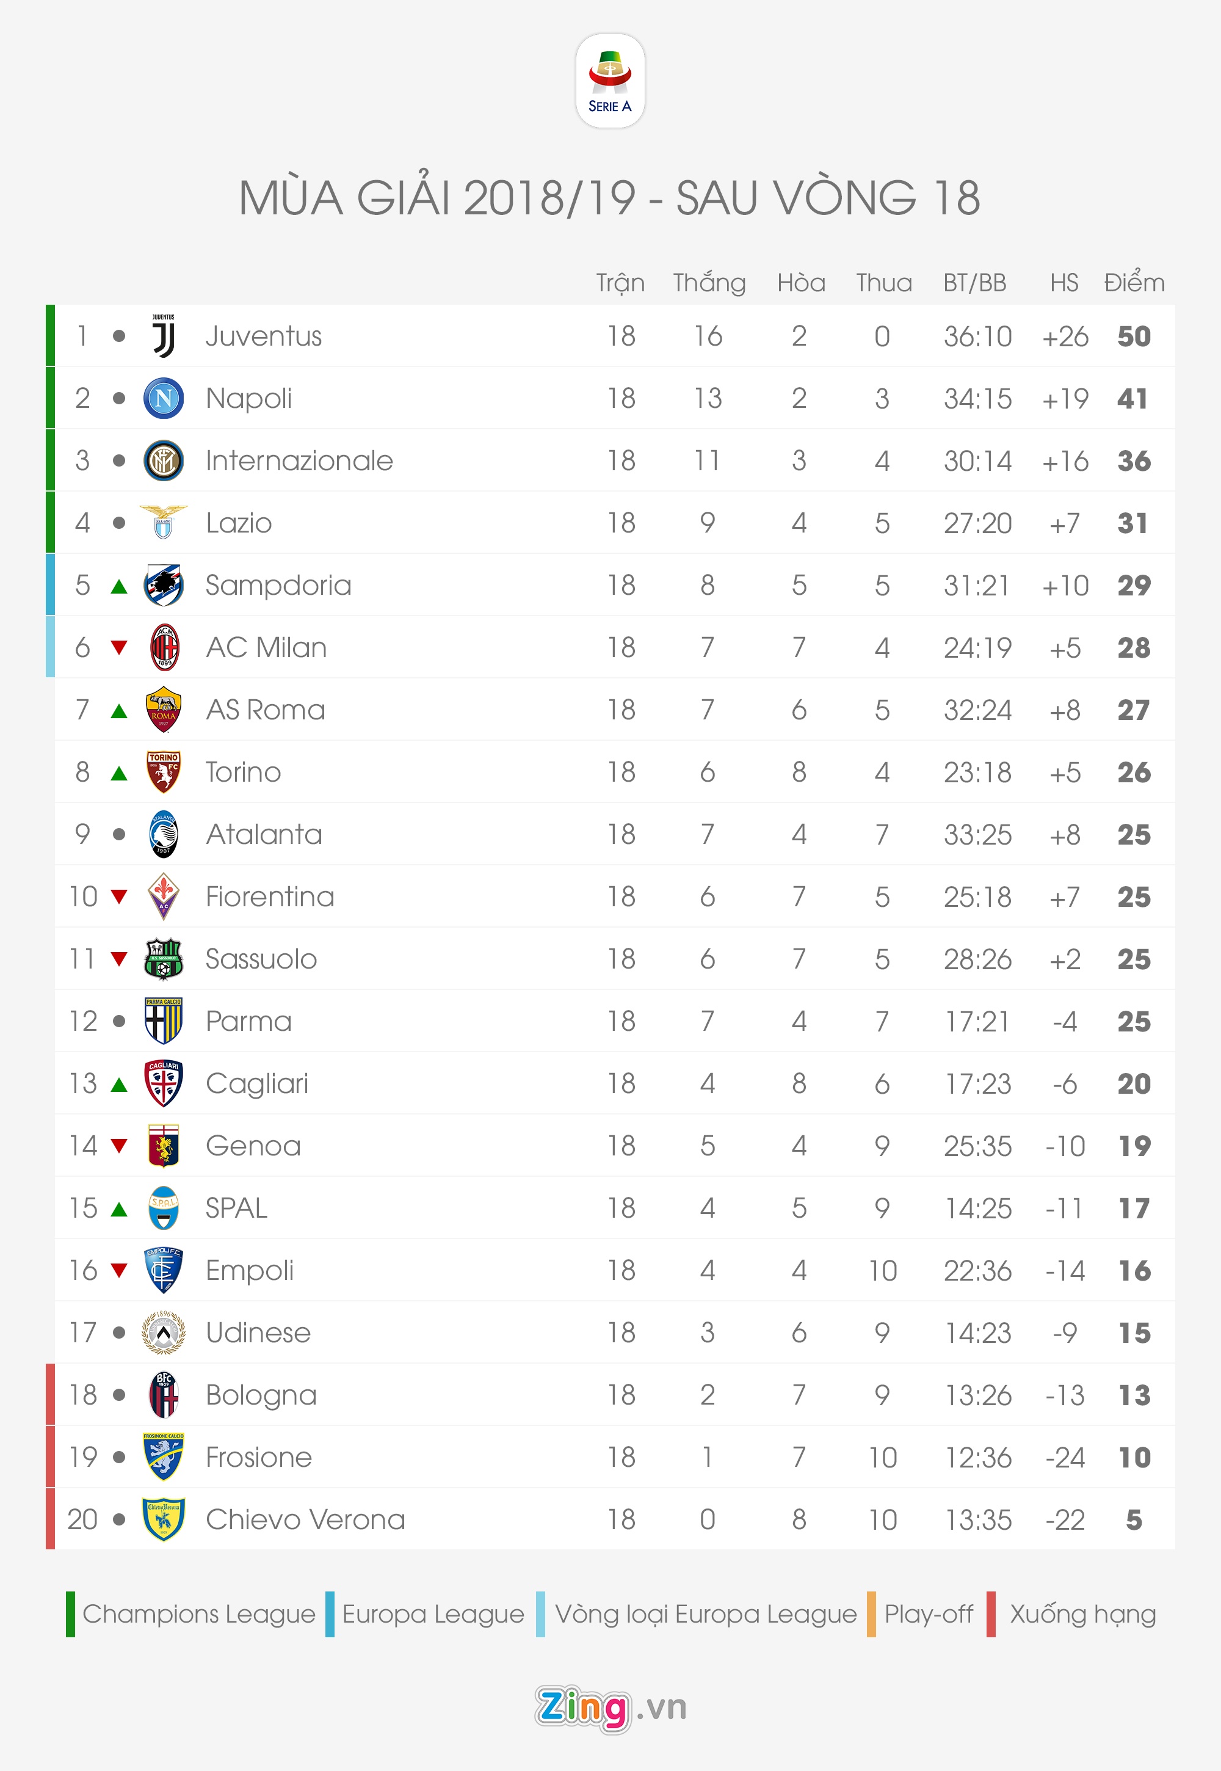
Task: Click the red Xuống hạng legend swatch
Action: click(991, 1614)
